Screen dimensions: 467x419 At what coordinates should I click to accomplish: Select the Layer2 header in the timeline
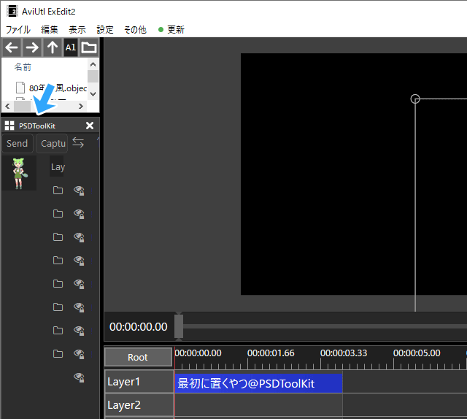pos(139,405)
